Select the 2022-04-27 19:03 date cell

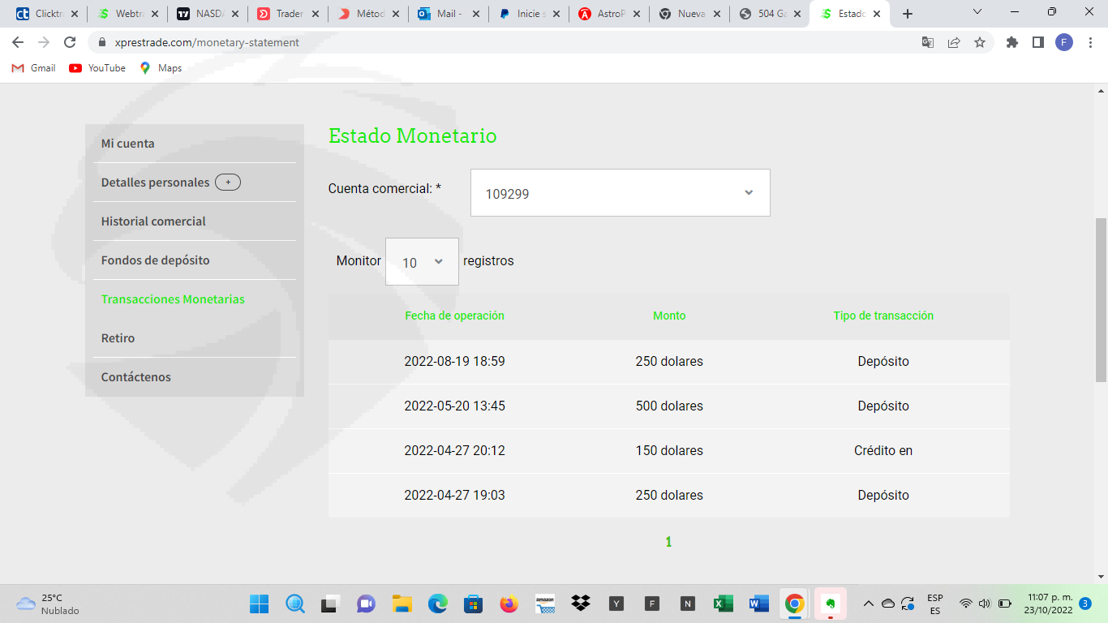coord(455,496)
